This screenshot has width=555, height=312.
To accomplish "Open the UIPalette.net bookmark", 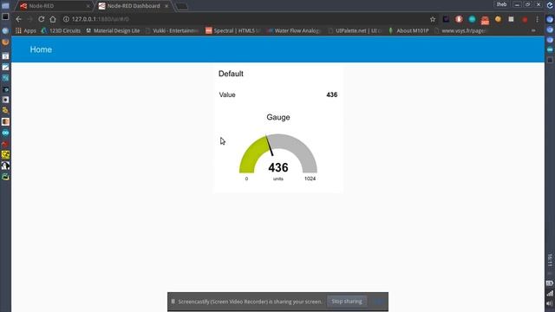I will tap(355, 31).
